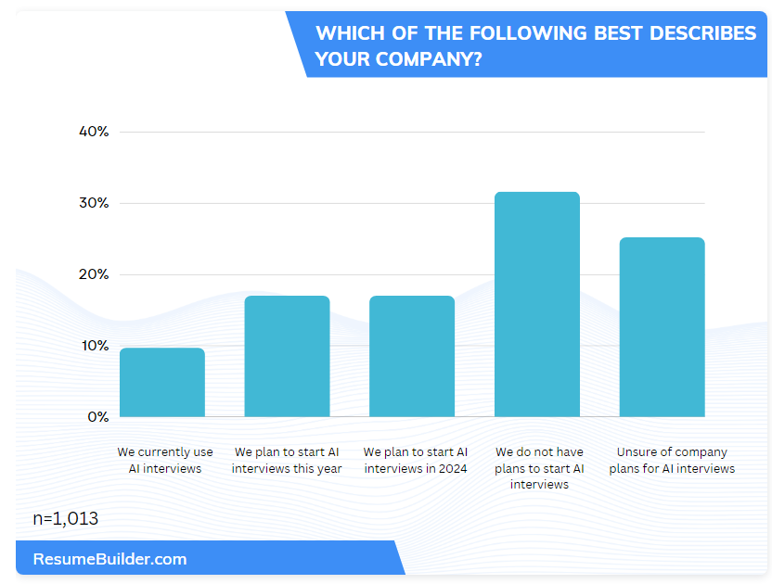
Task: Click the n=1,013 sample size text
Action: point(66,519)
